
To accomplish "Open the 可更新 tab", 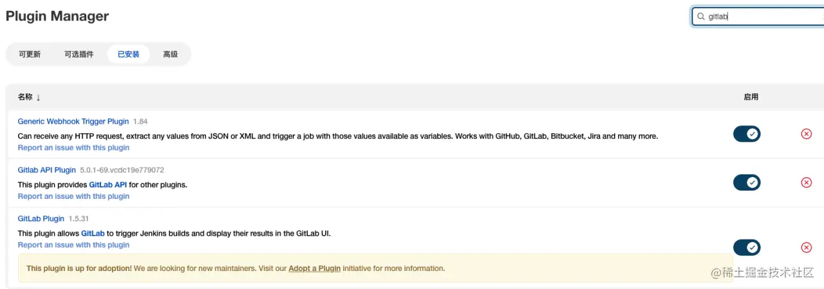I will (x=30, y=54).
